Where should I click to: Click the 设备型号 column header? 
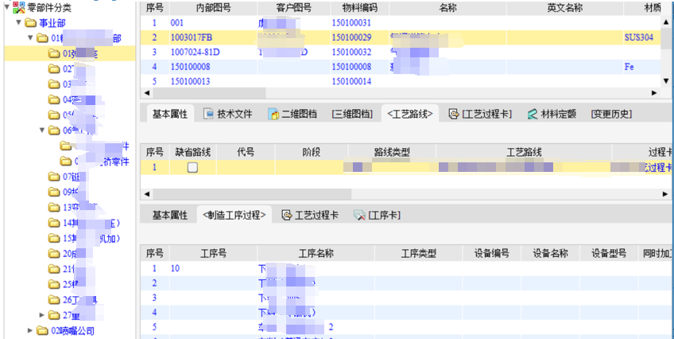[608, 253]
